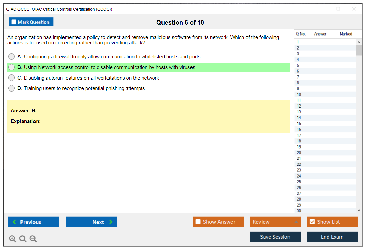Select the highlighted answer B radio button
Screen dimensions: 367x251
pos(11,67)
